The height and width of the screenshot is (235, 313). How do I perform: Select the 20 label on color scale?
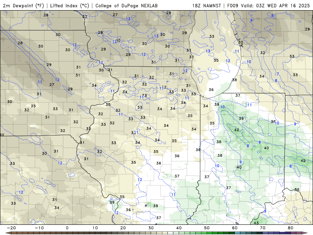click(x=123, y=228)
